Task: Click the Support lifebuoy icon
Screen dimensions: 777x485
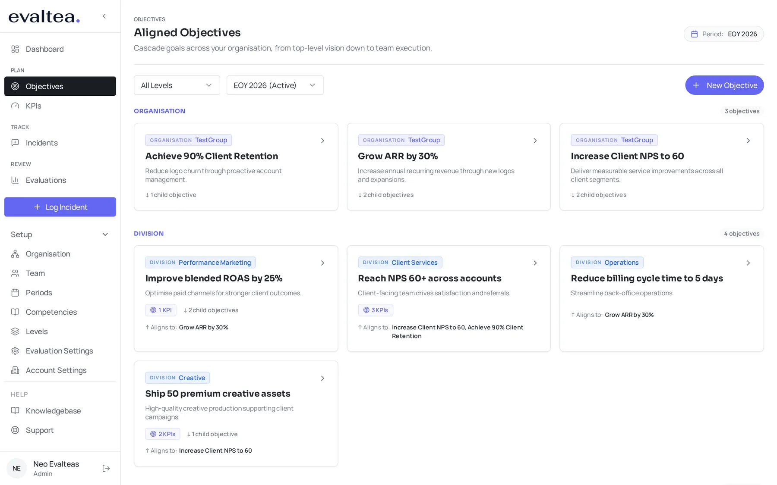Action: click(x=15, y=430)
